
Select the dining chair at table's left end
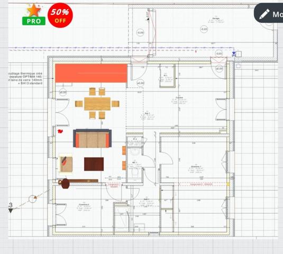(x=79, y=104)
